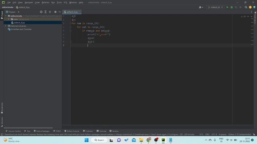This screenshot has width=257, height=144.
Task: Hide the Project panel with minus icon
Action: (60, 12)
